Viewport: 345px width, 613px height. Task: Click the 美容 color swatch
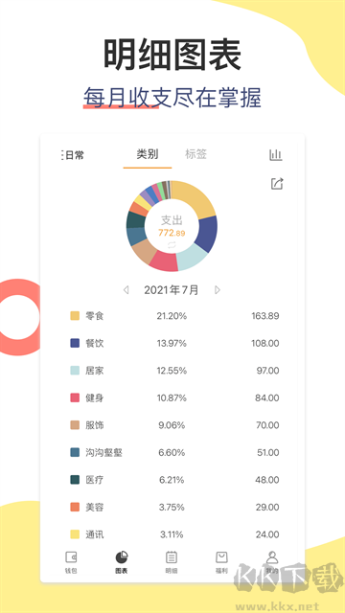click(x=75, y=507)
